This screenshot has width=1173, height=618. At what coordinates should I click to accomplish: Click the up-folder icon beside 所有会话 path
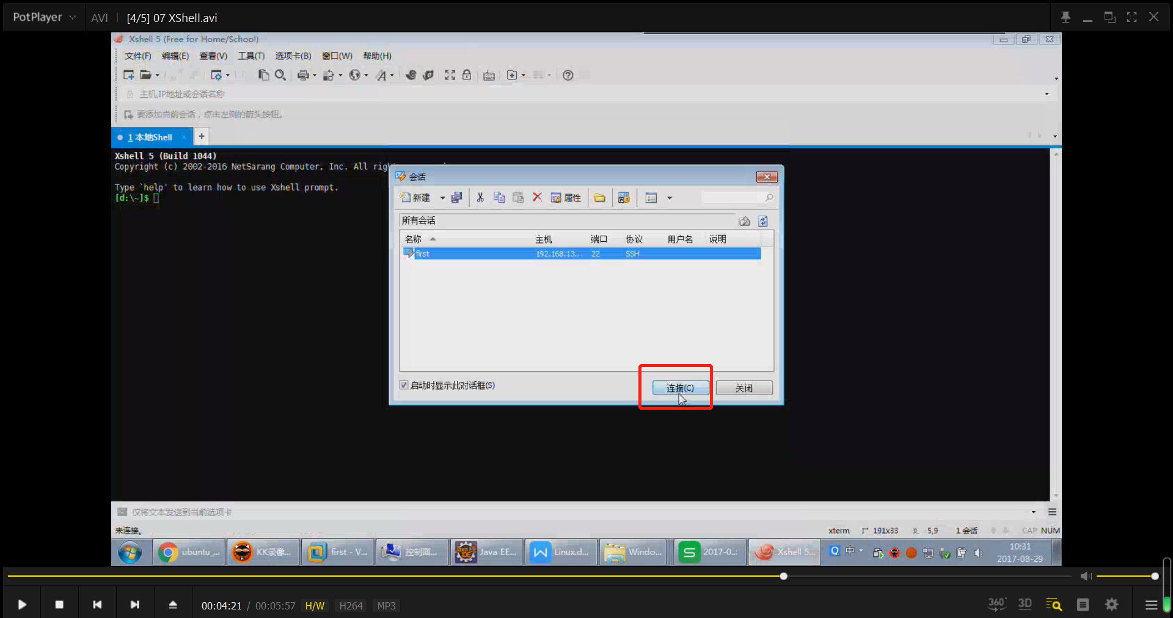click(x=744, y=221)
